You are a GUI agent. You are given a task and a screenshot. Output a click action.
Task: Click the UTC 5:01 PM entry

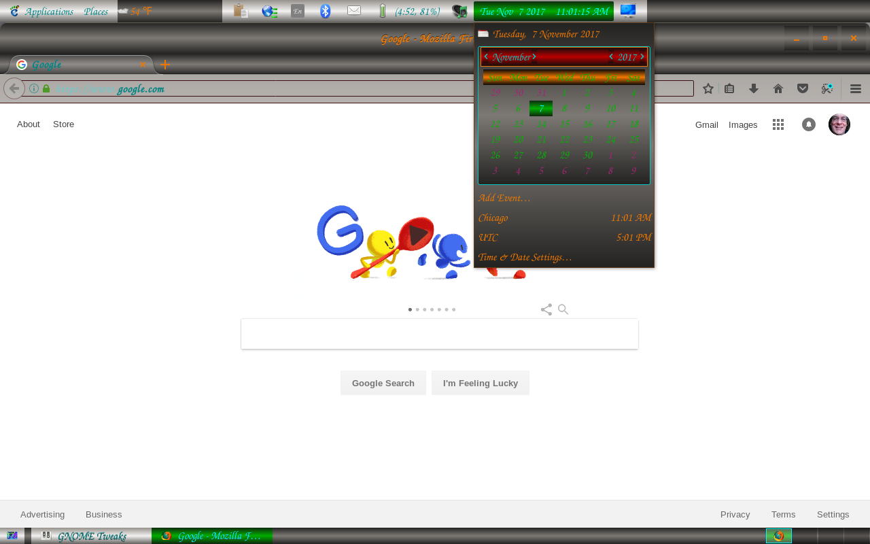point(564,237)
